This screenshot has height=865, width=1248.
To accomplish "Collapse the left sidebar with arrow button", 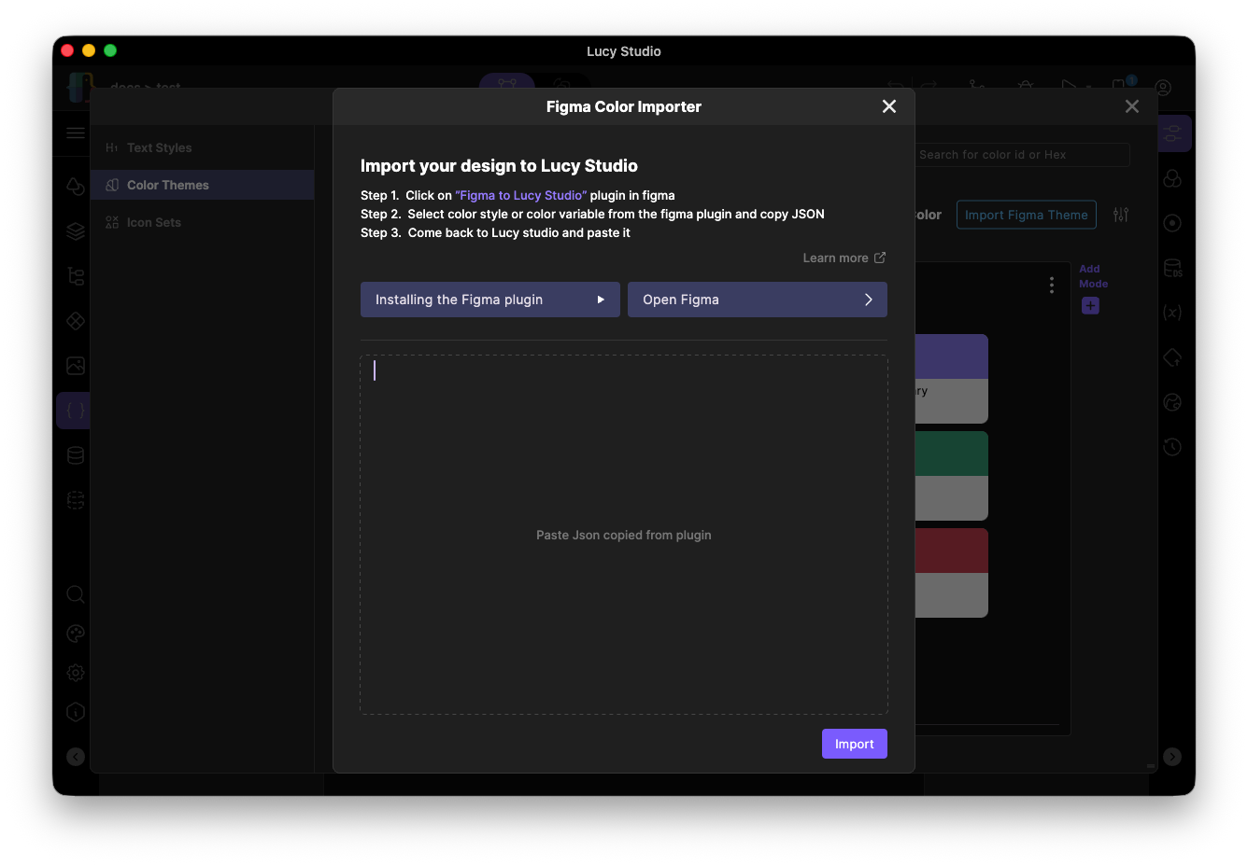I will pos(76,757).
